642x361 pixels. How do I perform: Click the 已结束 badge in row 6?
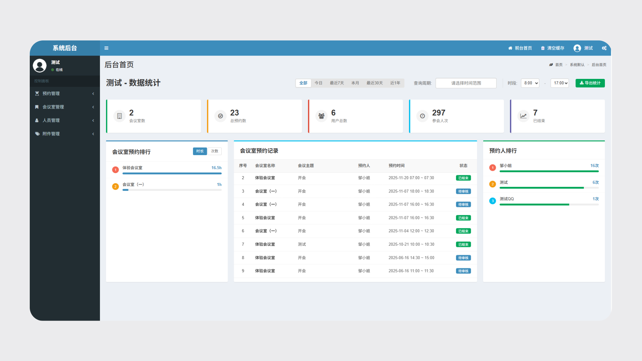463,231
